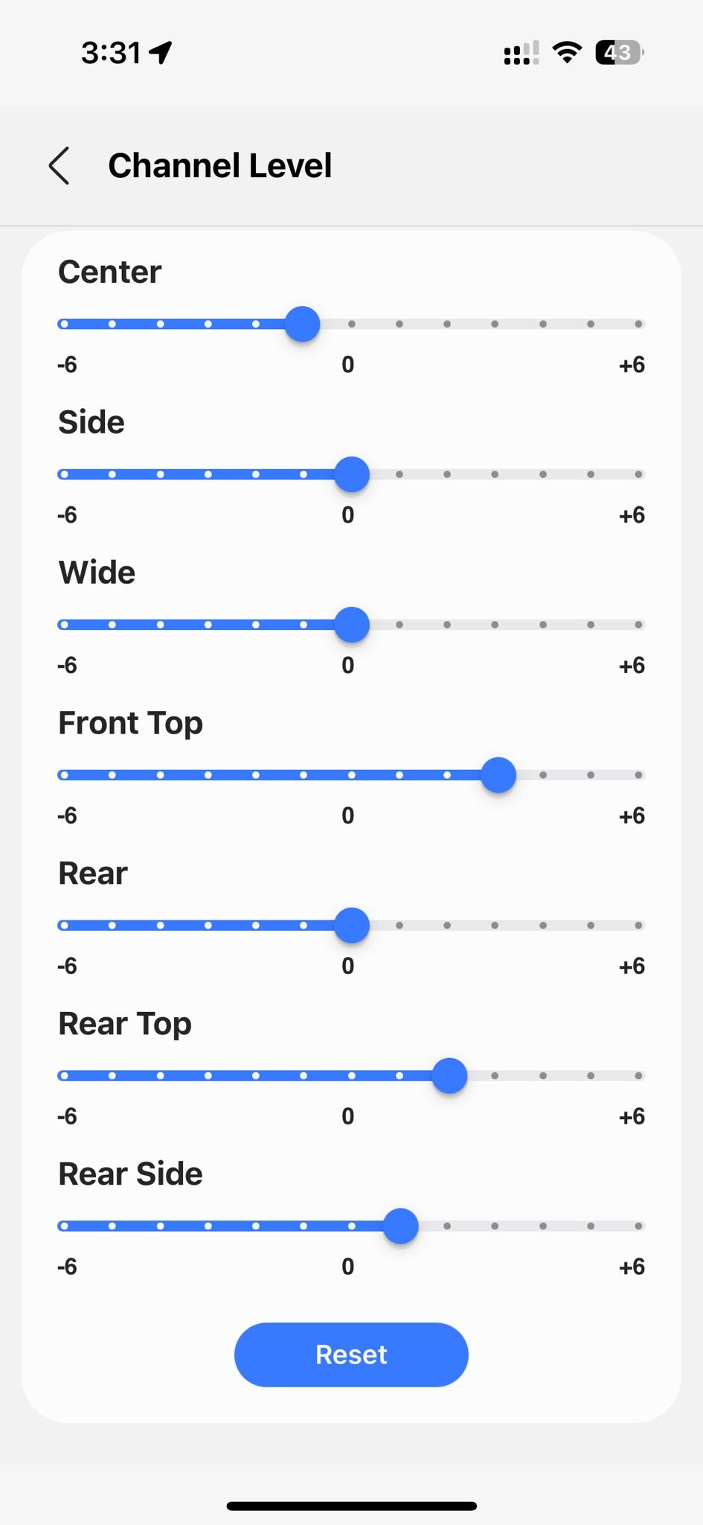Set Rear slider to the +6 end dot
Screen dimensions: 703x1525
coord(638,926)
